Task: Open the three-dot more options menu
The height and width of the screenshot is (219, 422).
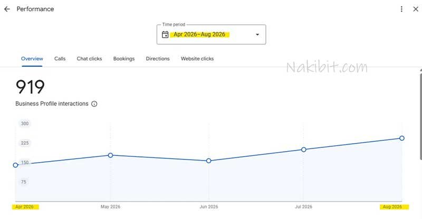Action: click(401, 9)
